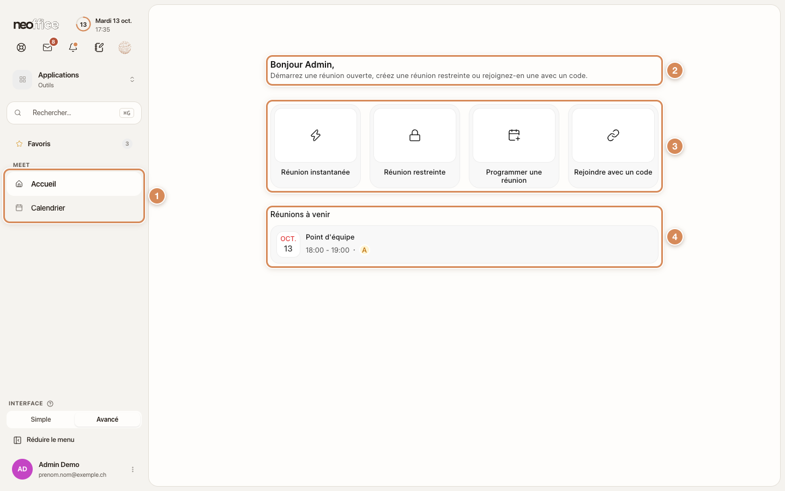The height and width of the screenshot is (491, 785).
Task: Click the Favoris count badge 3
Action: (127, 144)
